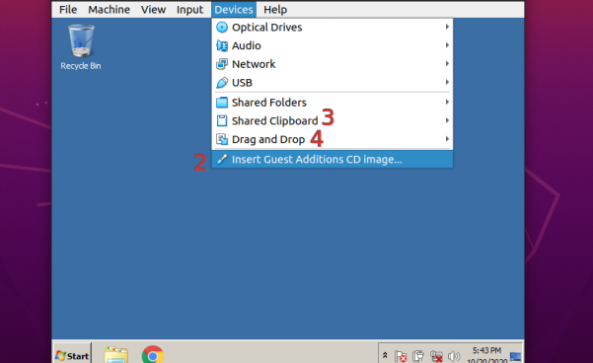Image resolution: width=593 pixels, height=363 pixels.
Task: Click the Shared Clipboard icon
Action: (222, 120)
